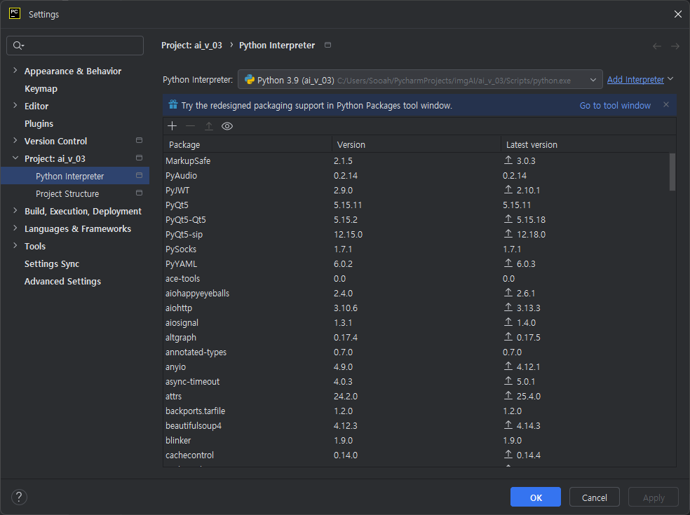Click the upgrade package arrow icon
This screenshot has height=515, width=690.
click(208, 126)
